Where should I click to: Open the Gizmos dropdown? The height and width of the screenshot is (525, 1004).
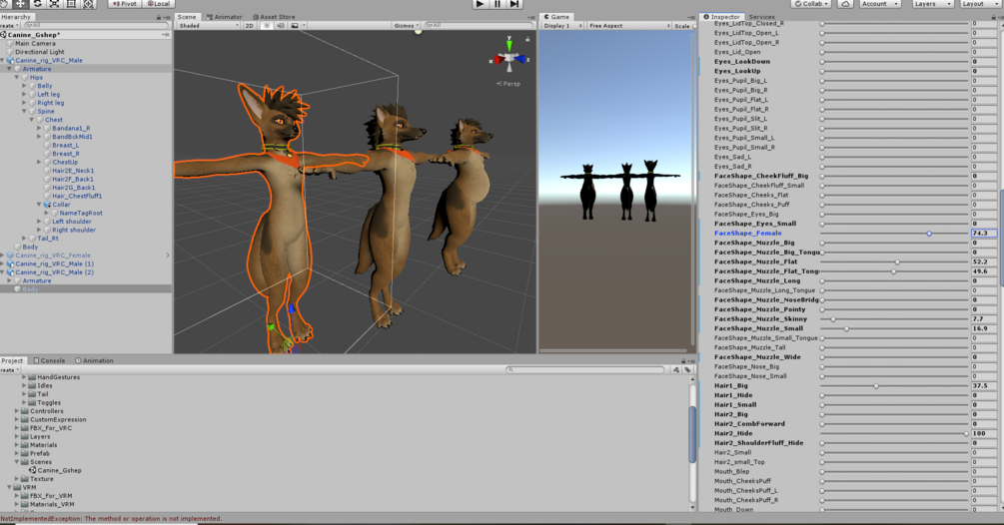(x=406, y=26)
